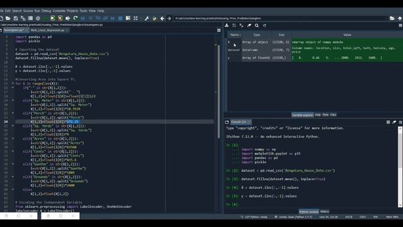Open the Projects menu
This screenshot has height=227, width=403.
72,11
